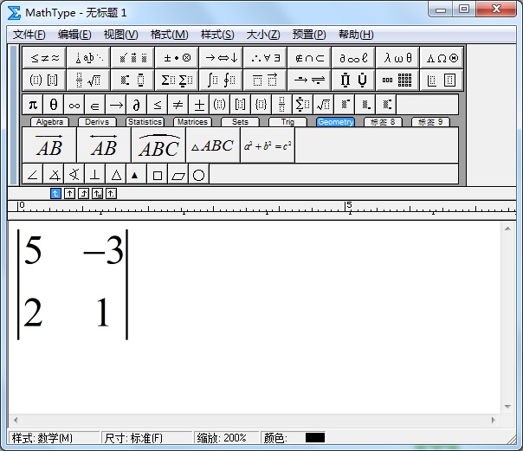Switch to the Algebra tab
523x451 pixels.
point(51,122)
